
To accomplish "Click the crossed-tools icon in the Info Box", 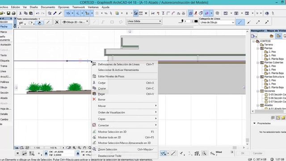I will click(57, 22).
